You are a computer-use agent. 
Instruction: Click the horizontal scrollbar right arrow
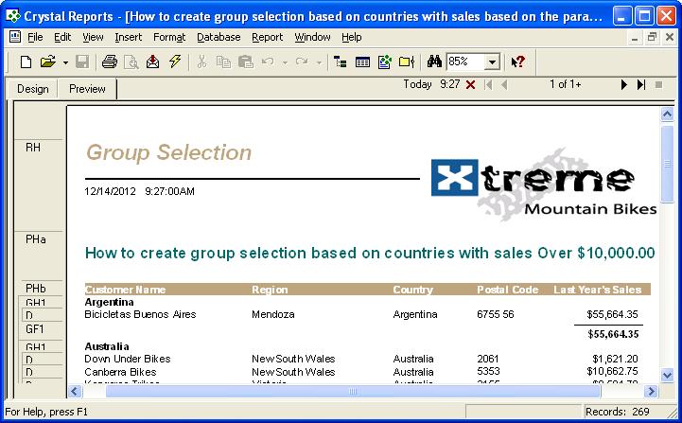pyautogui.click(x=651, y=391)
